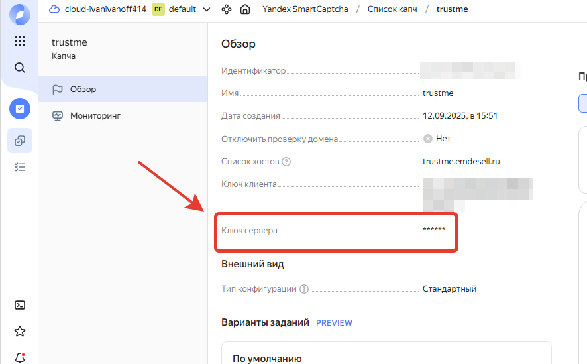This screenshot has width=587, height=364.
Task: Click the home icon in the breadcrumb bar
Action: [245, 9]
